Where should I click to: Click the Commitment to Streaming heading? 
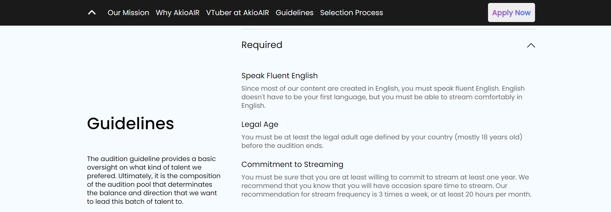point(292,164)
